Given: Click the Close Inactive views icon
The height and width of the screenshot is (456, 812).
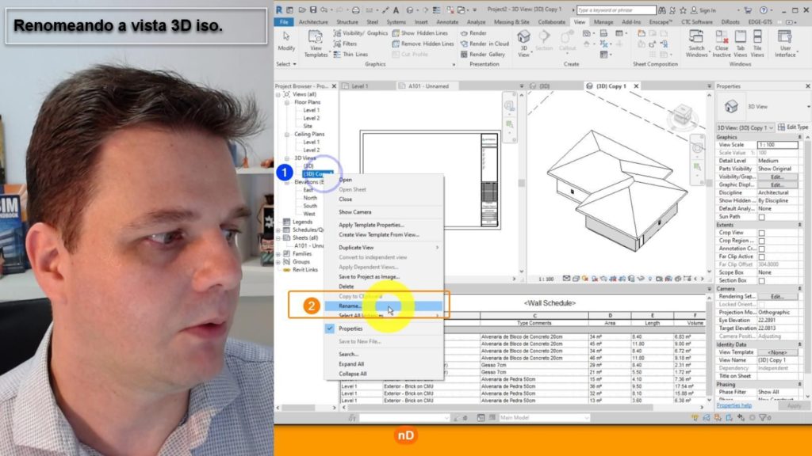Looking at the screenshot, I should 722,43.
